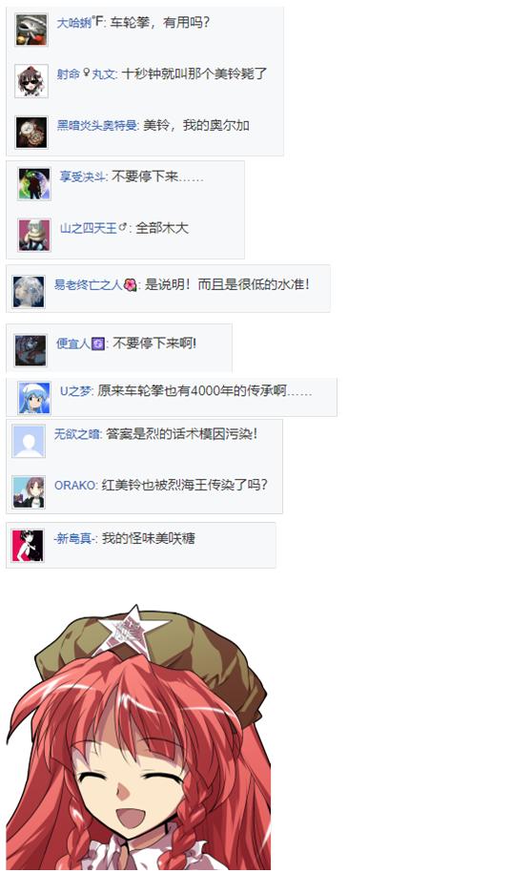
Task: Click the red-haired girl illustration
Action: coord(138,738)
